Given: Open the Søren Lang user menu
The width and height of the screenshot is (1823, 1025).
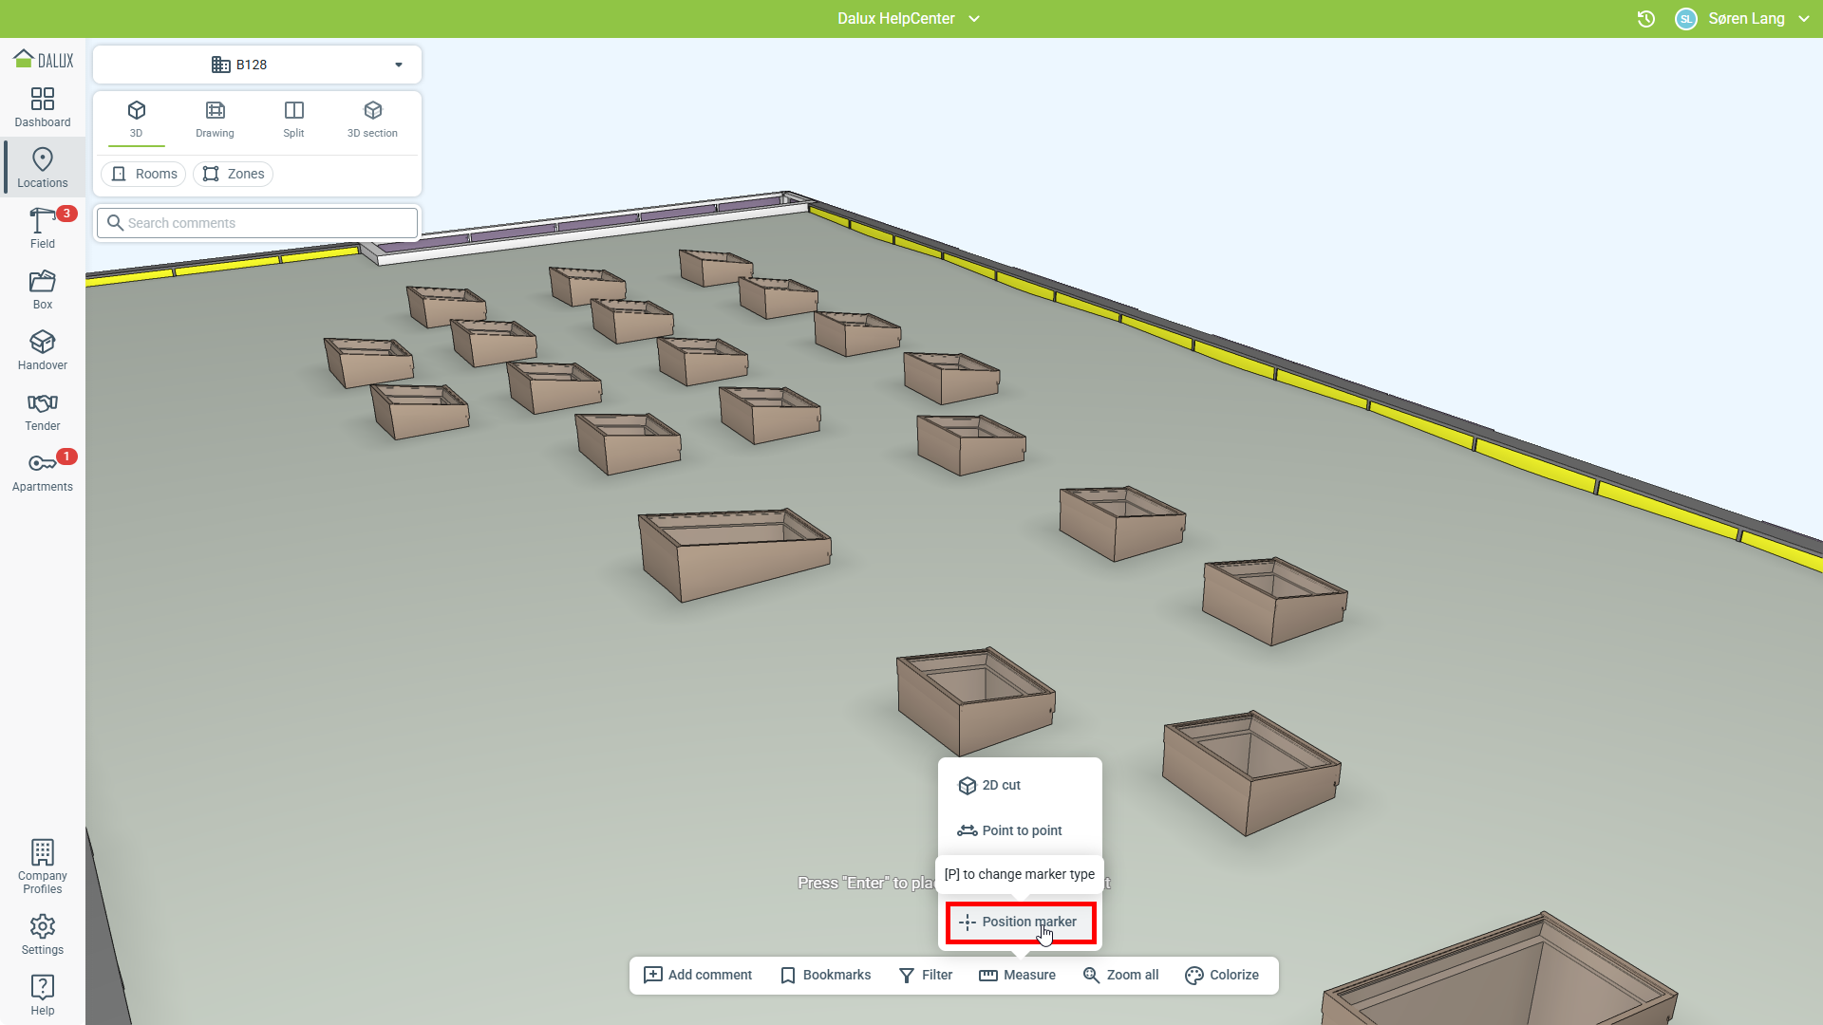Looking at the screenshot, I should tap(1747, 19).
